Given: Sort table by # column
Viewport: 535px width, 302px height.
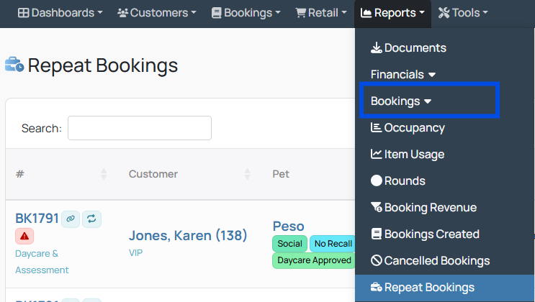Looking at the screenshot, I should click(x=61, y=174).
